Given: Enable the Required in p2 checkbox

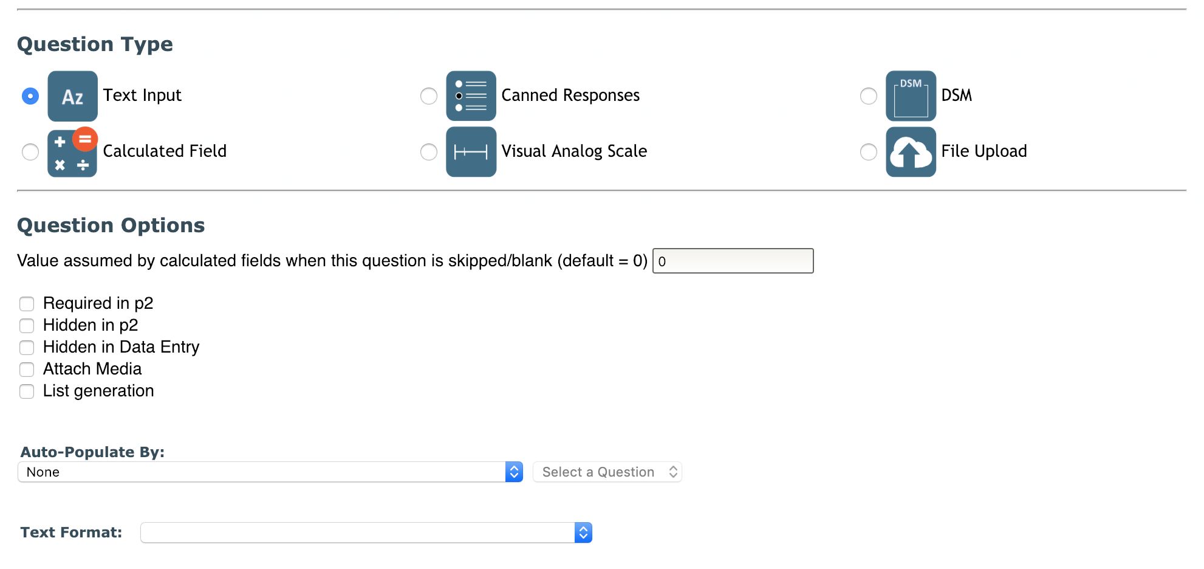Looking at the screenshot, I should coord(27,303).
